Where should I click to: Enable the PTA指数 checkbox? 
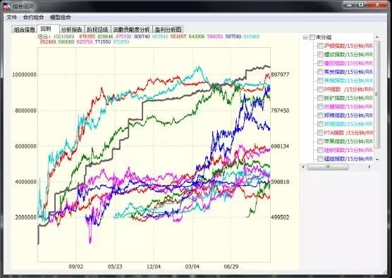[320, 132]
